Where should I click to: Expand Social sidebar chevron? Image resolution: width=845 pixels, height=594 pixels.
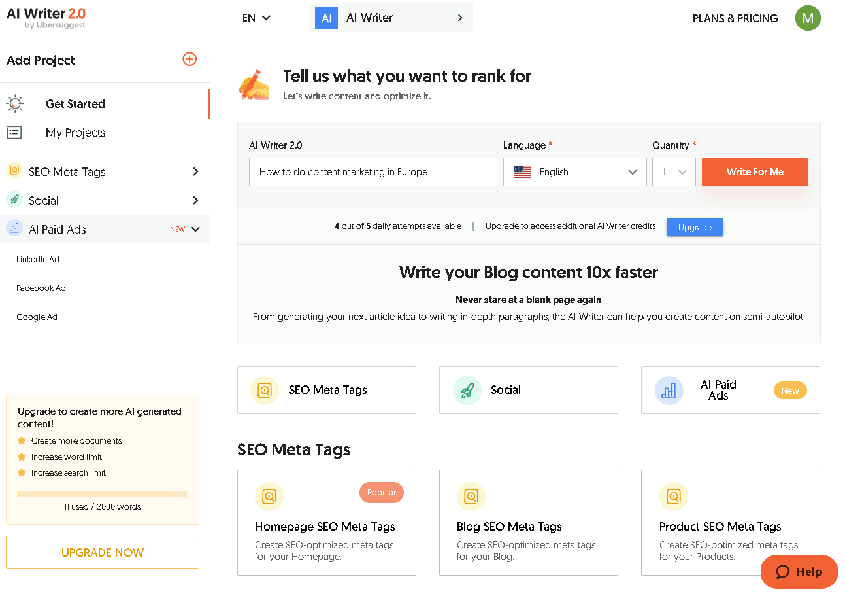coord(195,200)
